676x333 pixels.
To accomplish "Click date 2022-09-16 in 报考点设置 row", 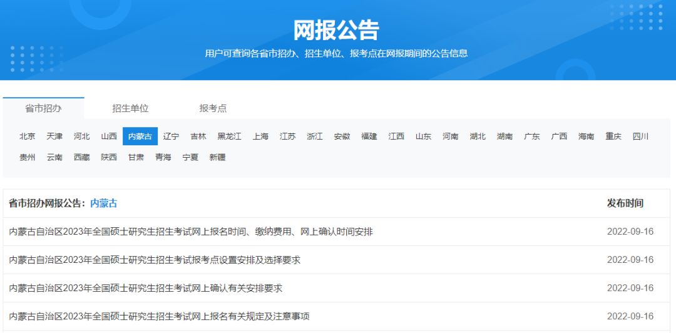I will 630,260.
